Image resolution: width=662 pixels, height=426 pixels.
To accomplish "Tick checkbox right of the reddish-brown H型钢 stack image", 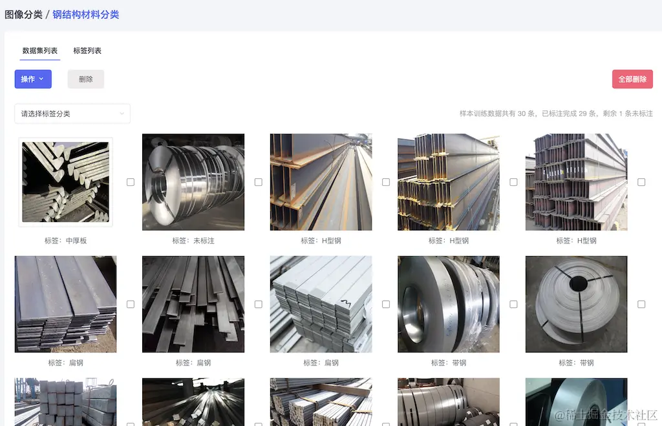I will (641, 182).
